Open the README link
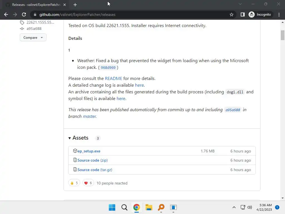The height and width of the screenshot is (214, 285). 114,78
